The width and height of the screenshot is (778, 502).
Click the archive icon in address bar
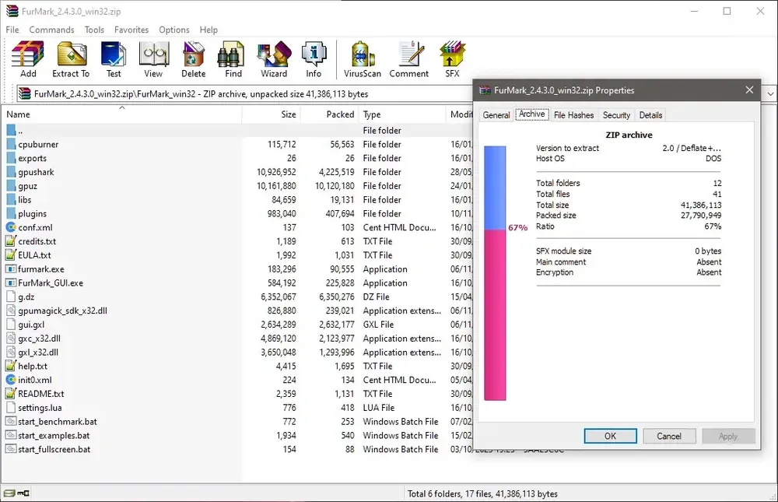point(24,94)
